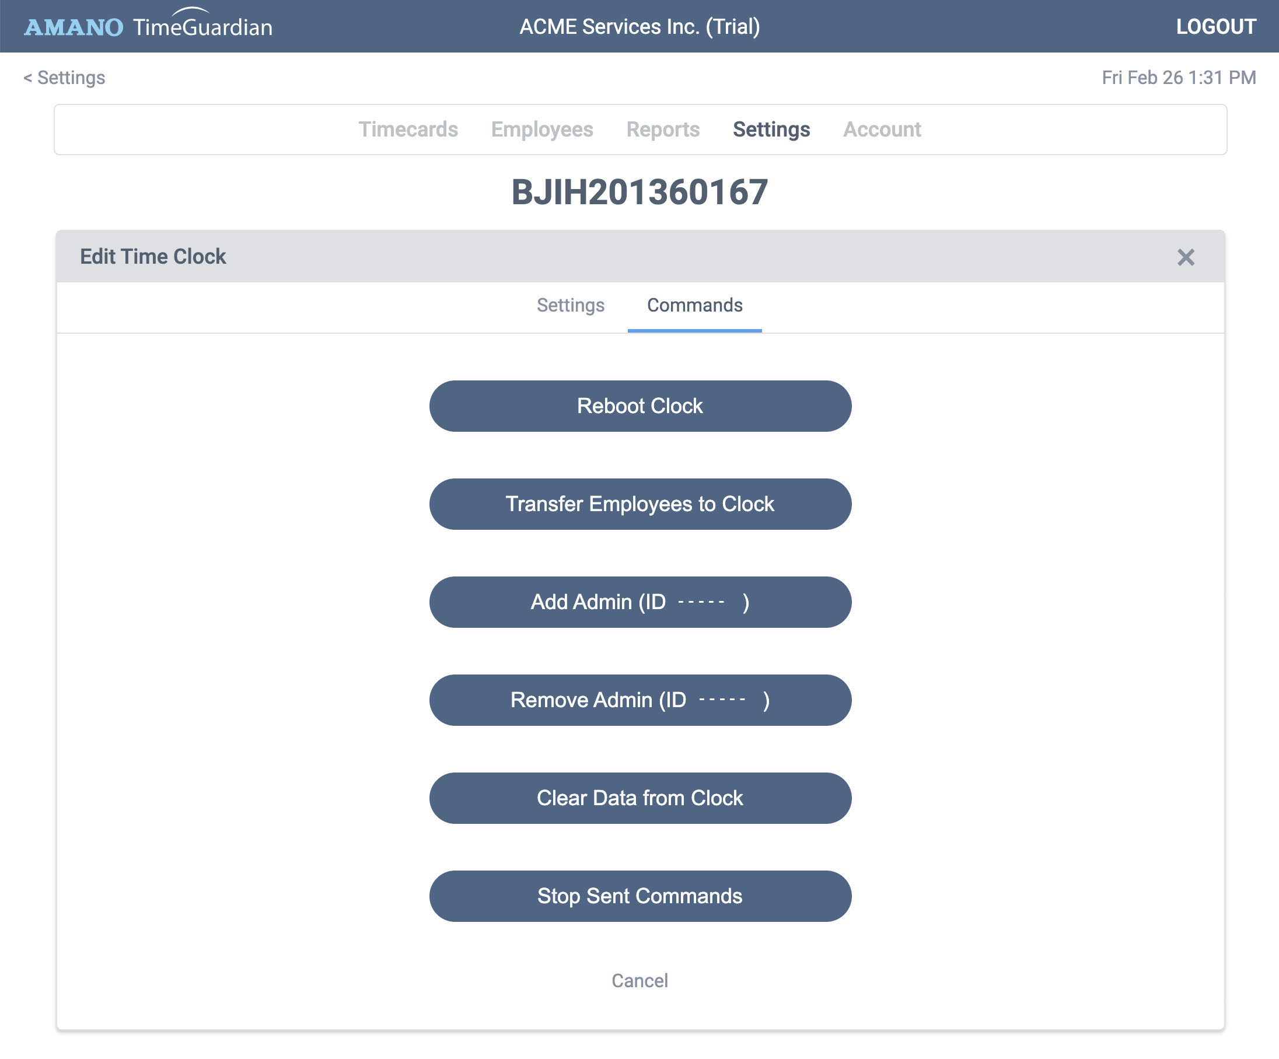
Task: Open the Employees navigation tab
Action: (541, 129)
